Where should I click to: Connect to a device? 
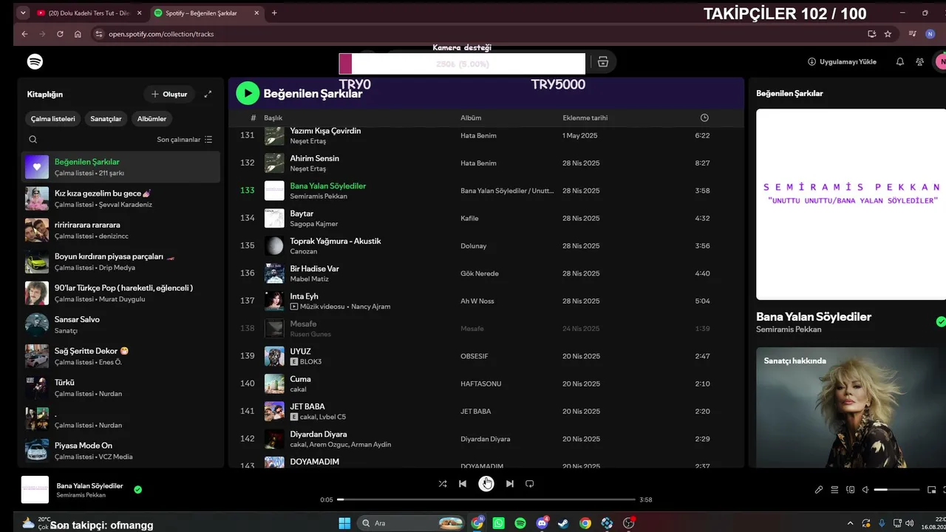[850, 489]
